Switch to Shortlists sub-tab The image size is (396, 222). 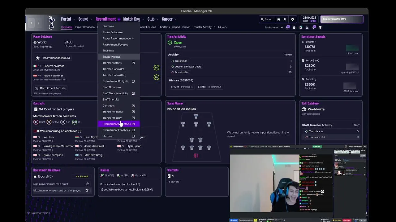point(164,27)
